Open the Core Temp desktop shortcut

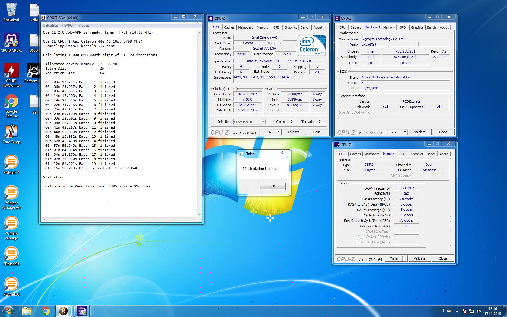[x=11, y=134]
